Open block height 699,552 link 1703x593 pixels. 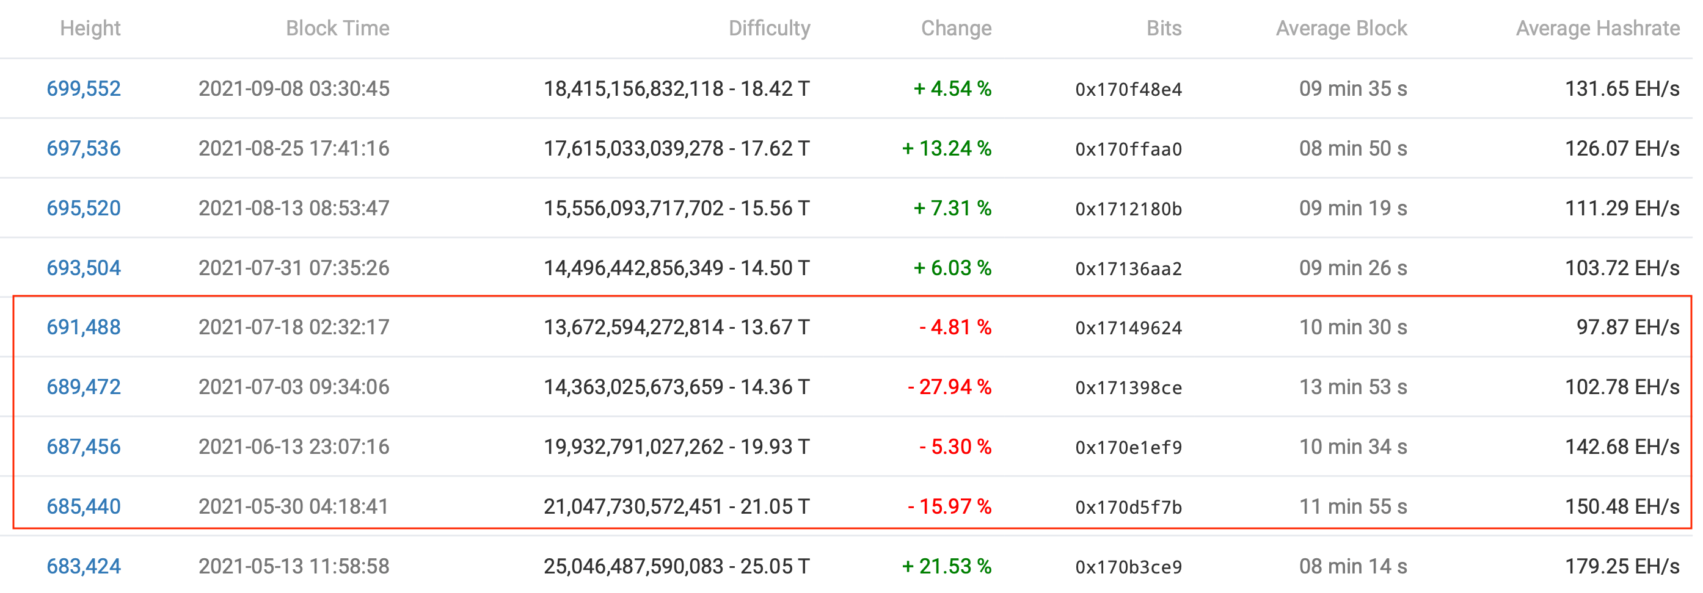83,88
